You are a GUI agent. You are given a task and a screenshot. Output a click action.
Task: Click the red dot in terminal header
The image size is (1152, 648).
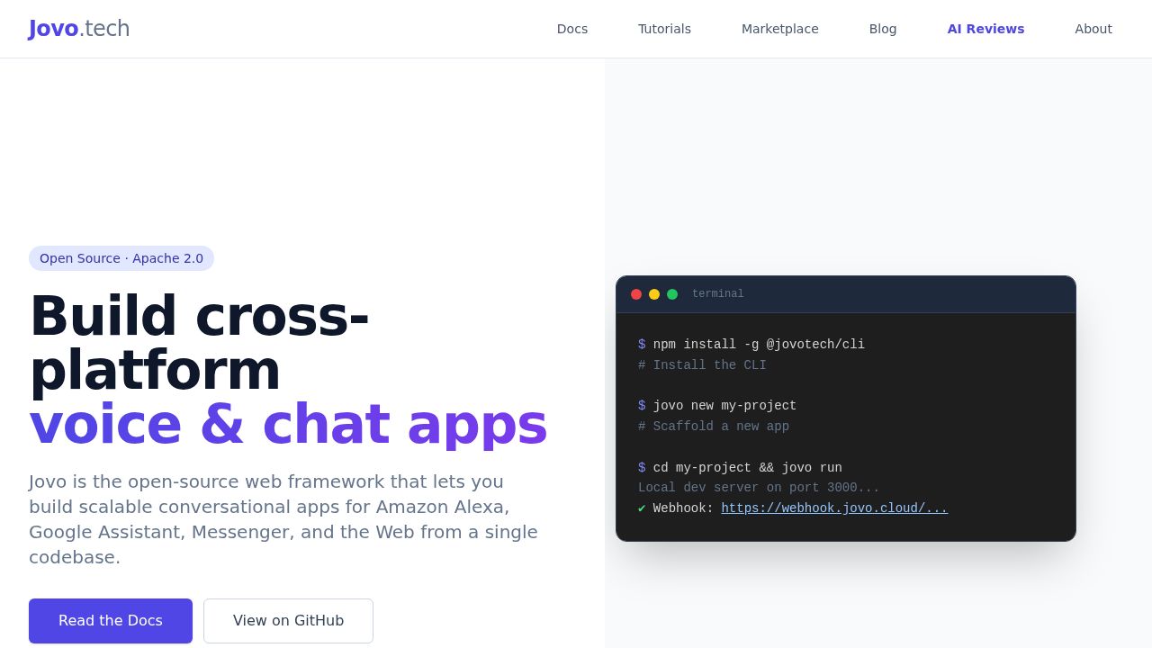[636, 294]
